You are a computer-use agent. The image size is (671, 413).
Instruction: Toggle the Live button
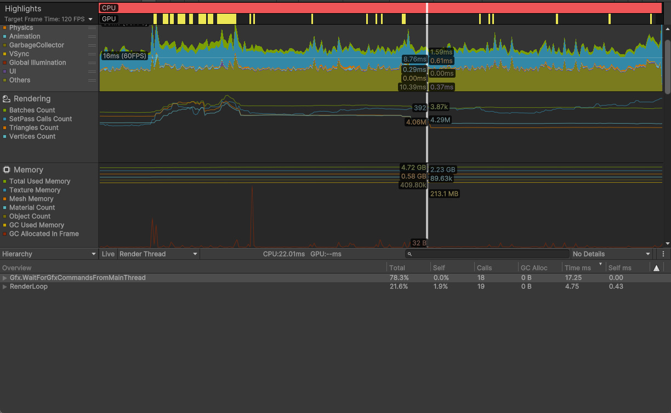pyautogui.click(x=109, y=254)
